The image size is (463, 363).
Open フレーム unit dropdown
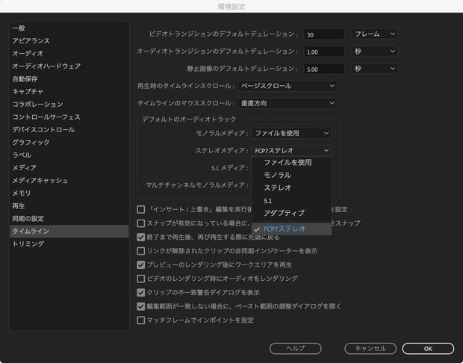374,34
